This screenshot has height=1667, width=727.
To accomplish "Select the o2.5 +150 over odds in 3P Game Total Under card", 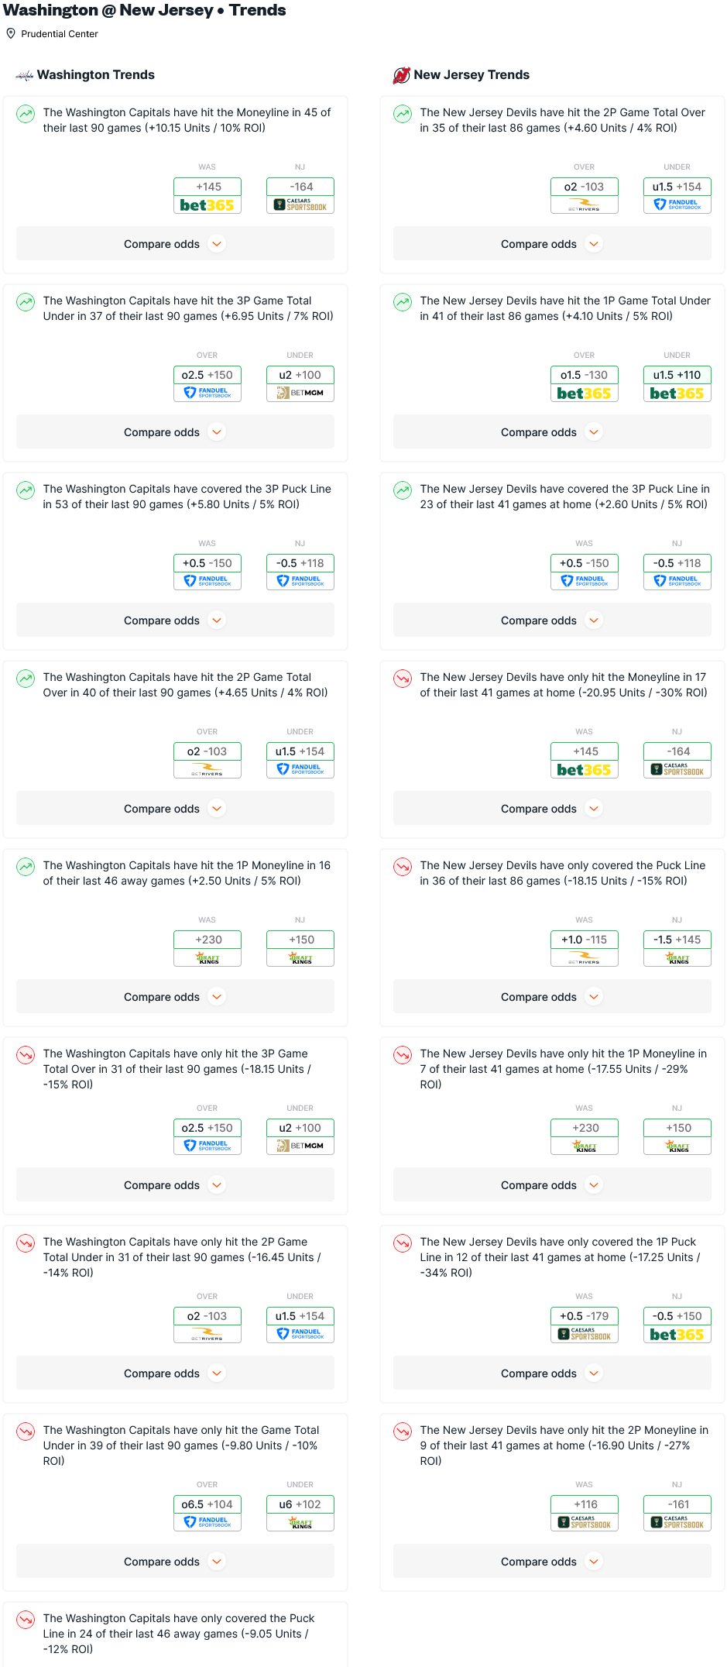I will [x=207, y=375].
